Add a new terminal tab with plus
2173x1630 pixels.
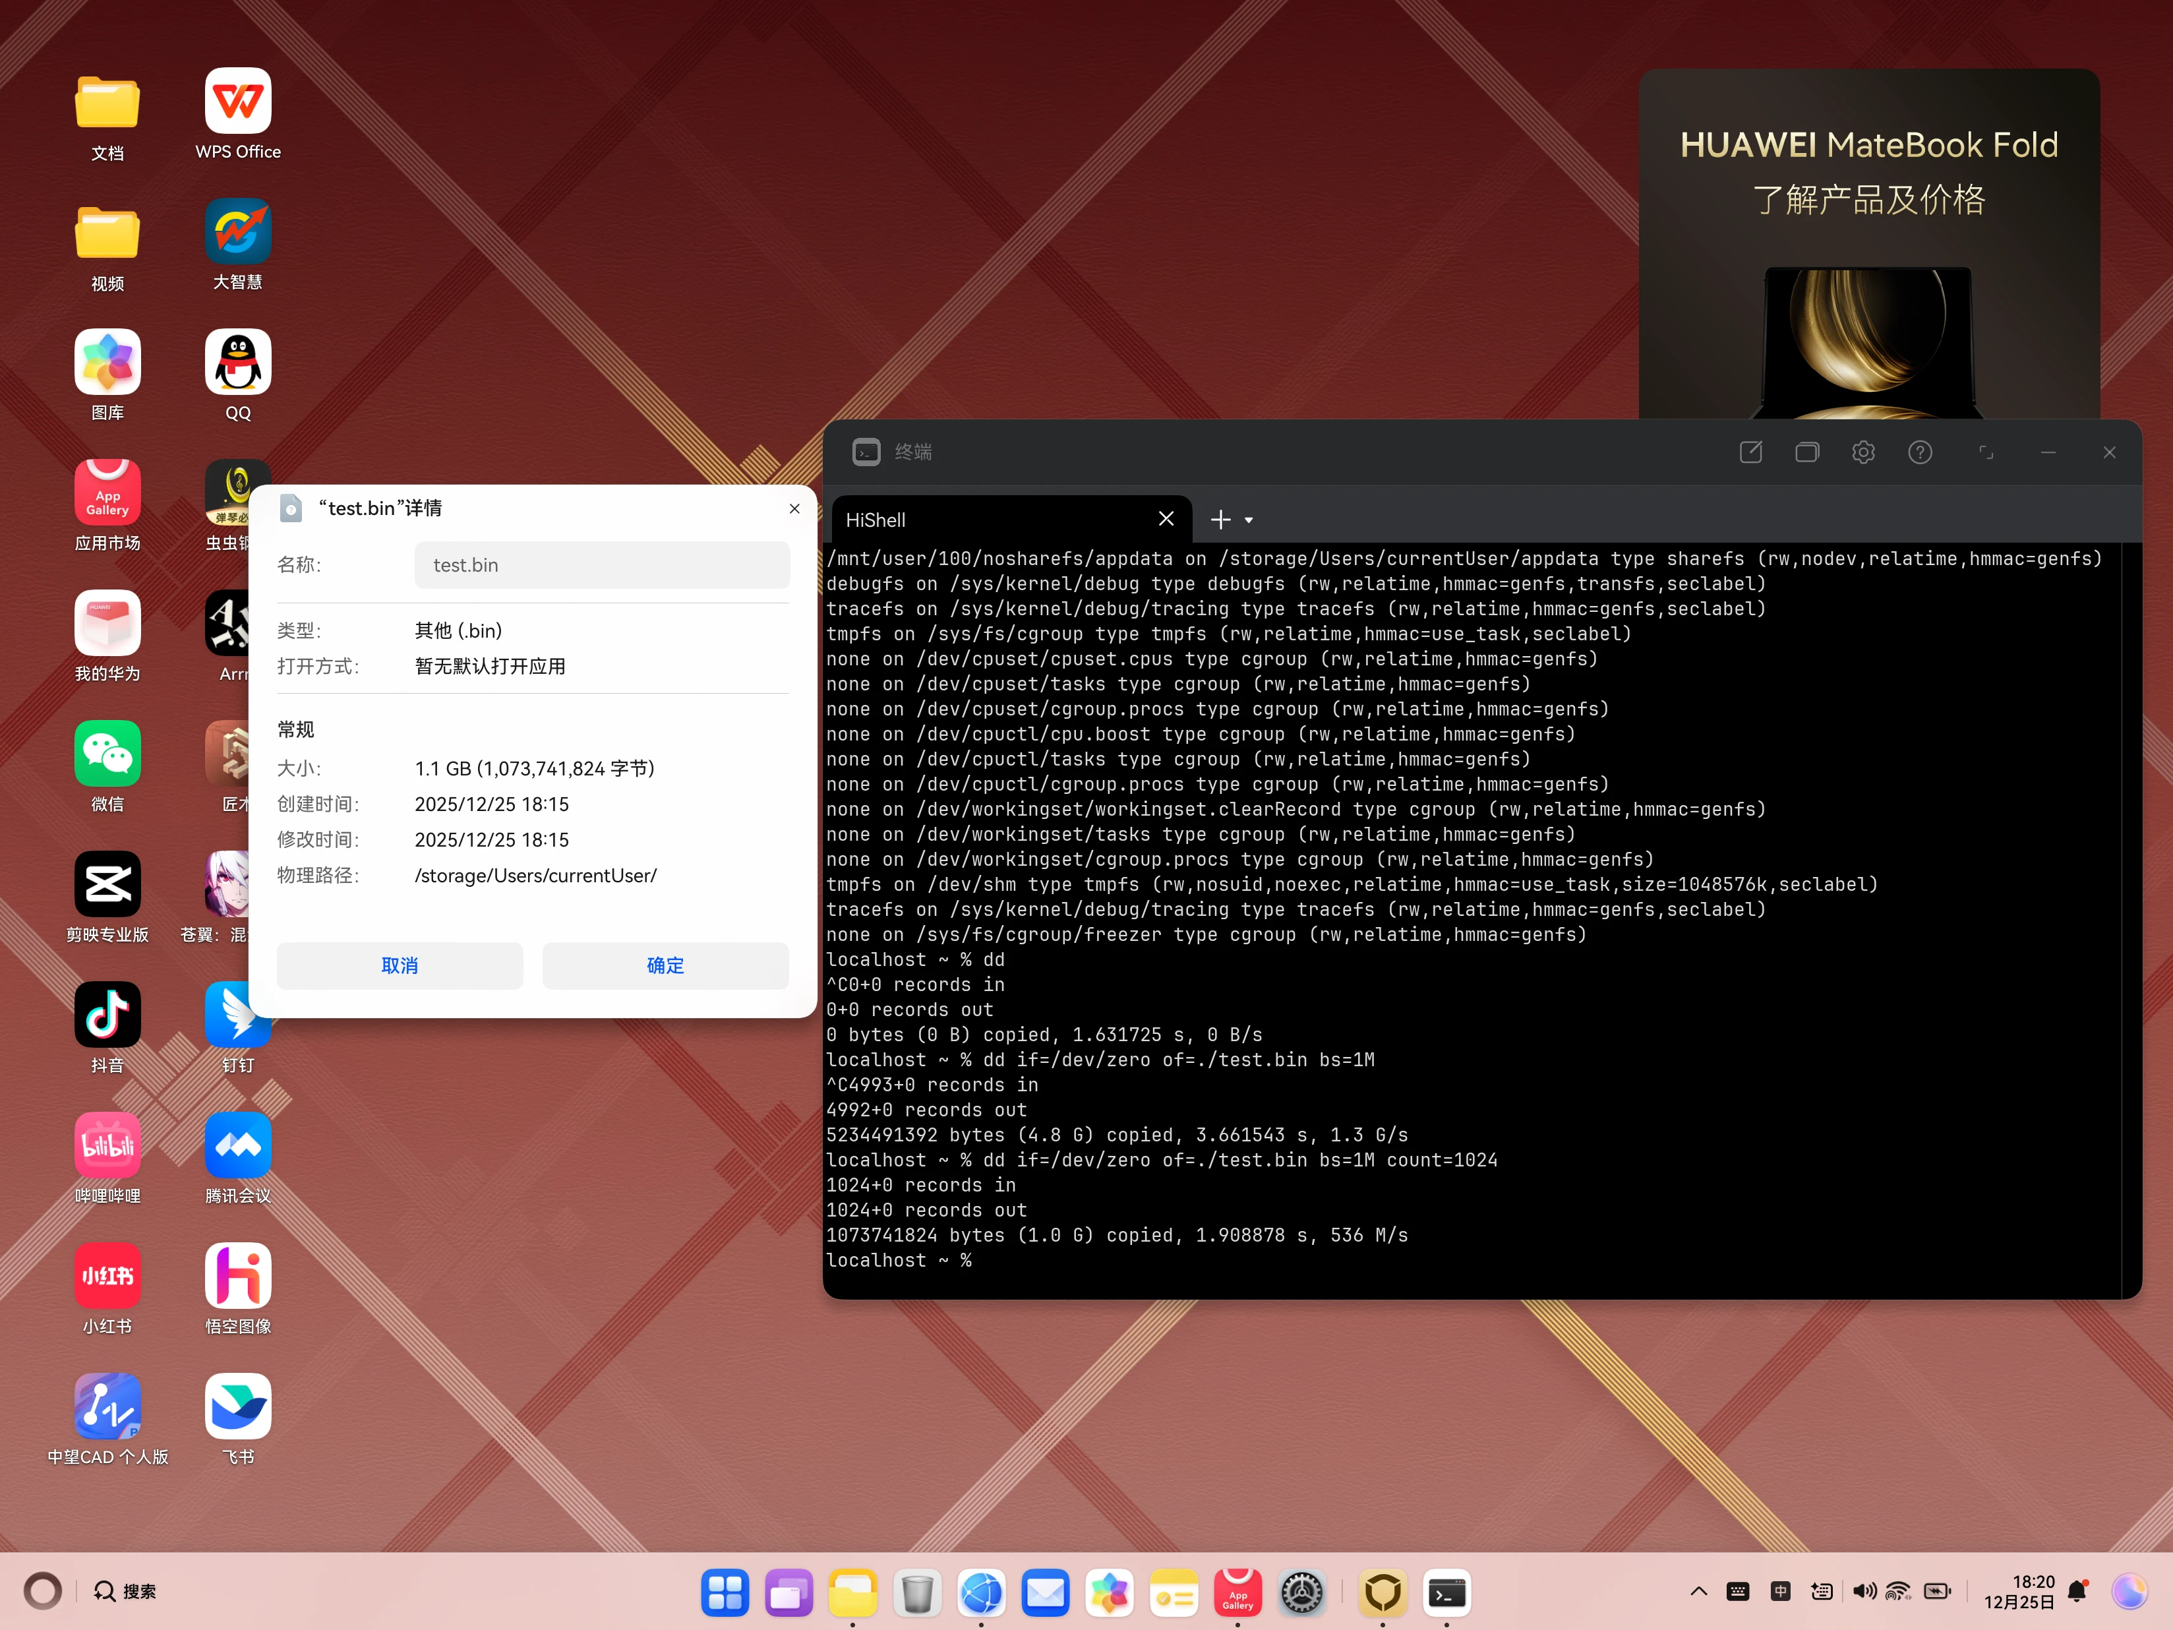1220,520
